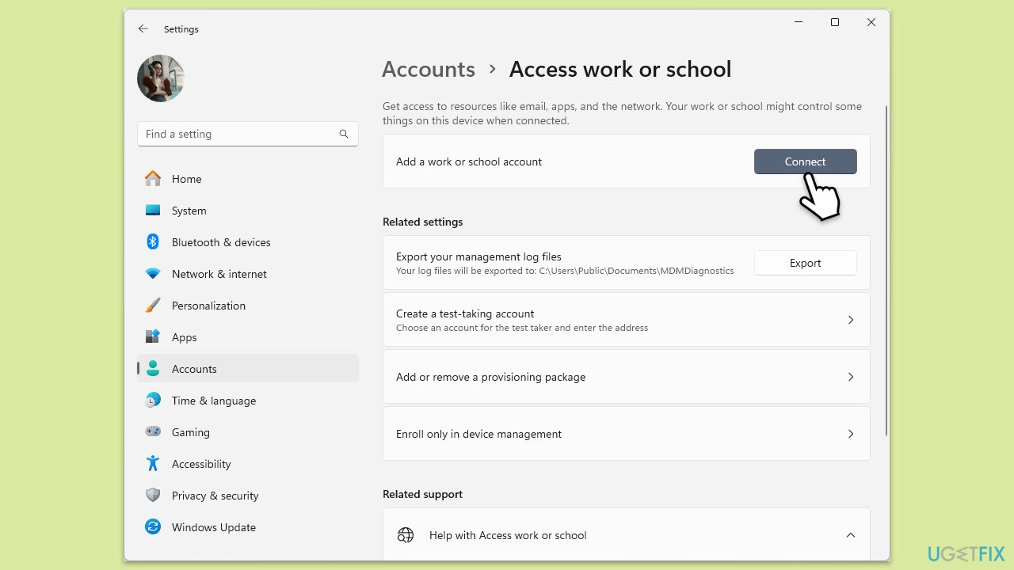Open Gaming settings

point(248,432)
